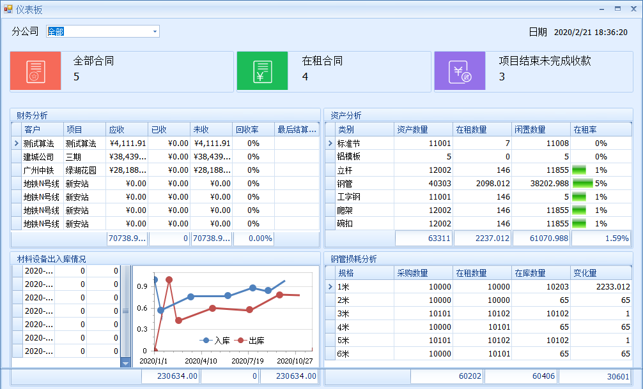Click the green 在租合同 money icon

[262, 71]
